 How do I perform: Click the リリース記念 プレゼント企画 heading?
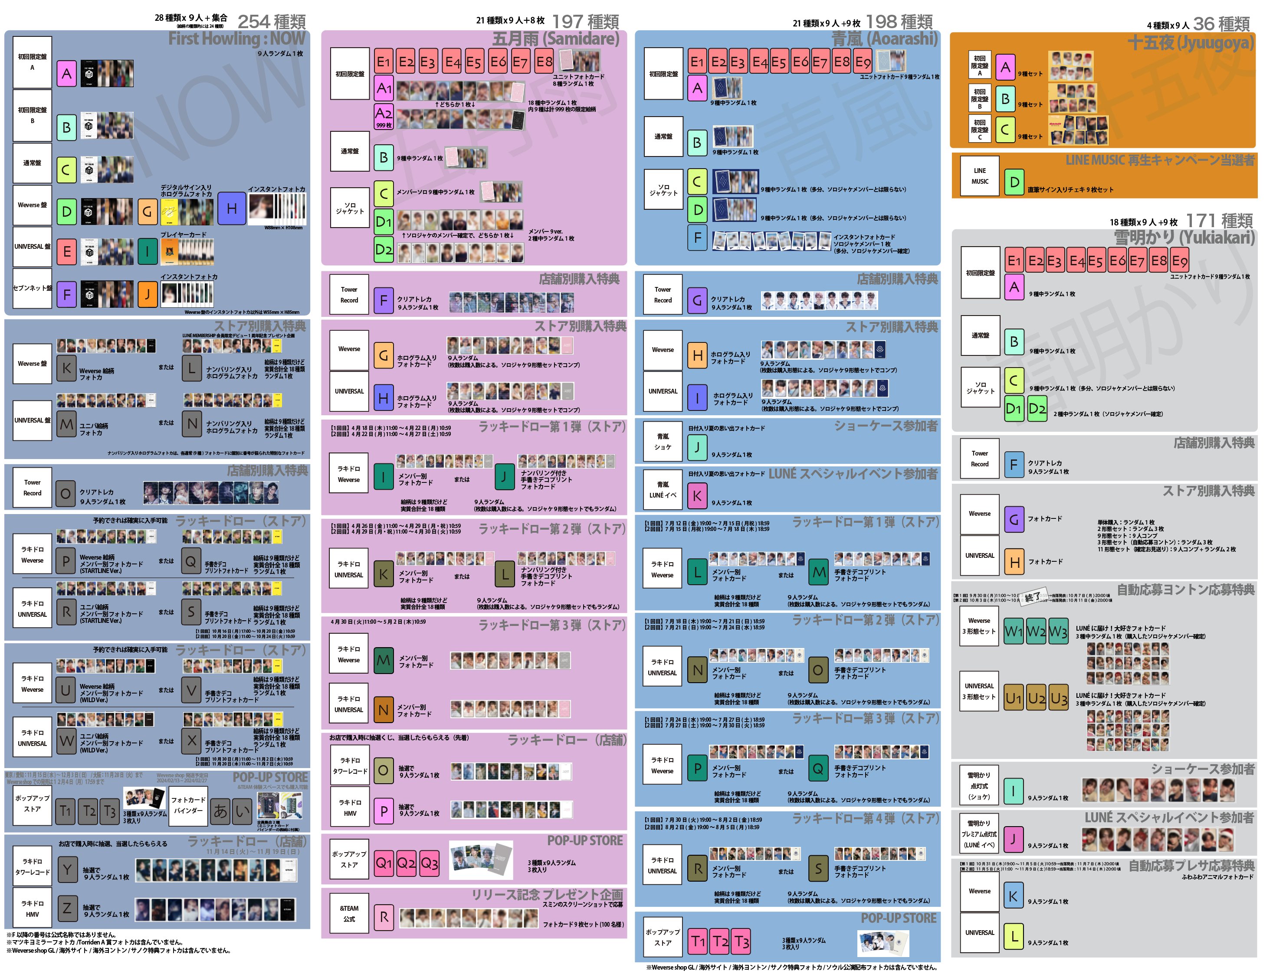coord(547,894)
